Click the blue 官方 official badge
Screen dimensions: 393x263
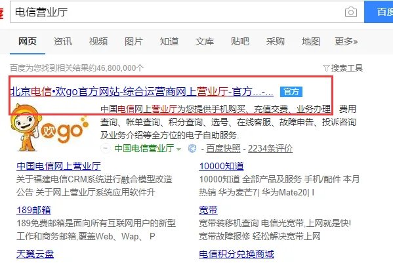pos(291,92)
